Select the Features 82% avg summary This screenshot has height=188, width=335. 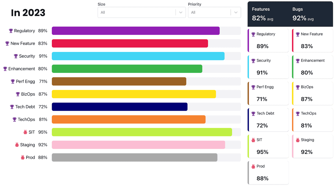click(263, 14)
